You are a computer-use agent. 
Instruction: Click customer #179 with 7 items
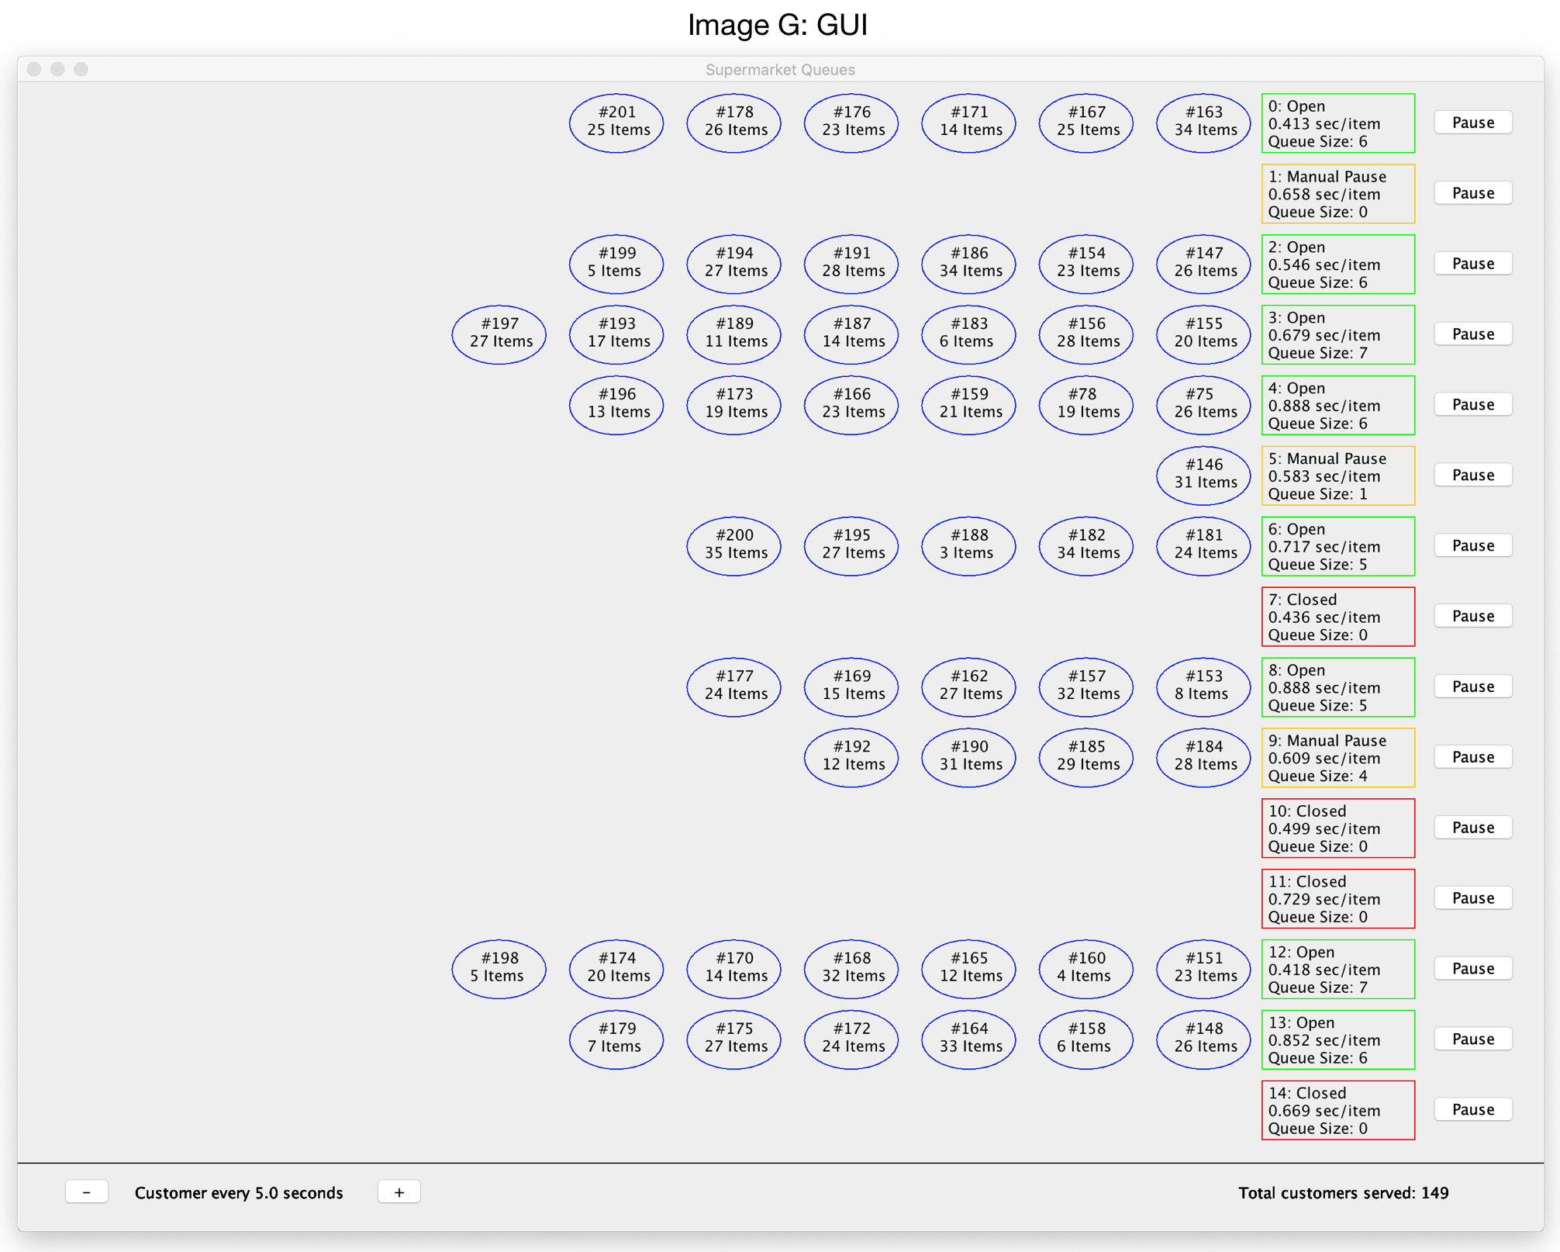coord(617,1039)
